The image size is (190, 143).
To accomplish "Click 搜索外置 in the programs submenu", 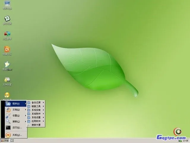I will [x=36, y=125].
